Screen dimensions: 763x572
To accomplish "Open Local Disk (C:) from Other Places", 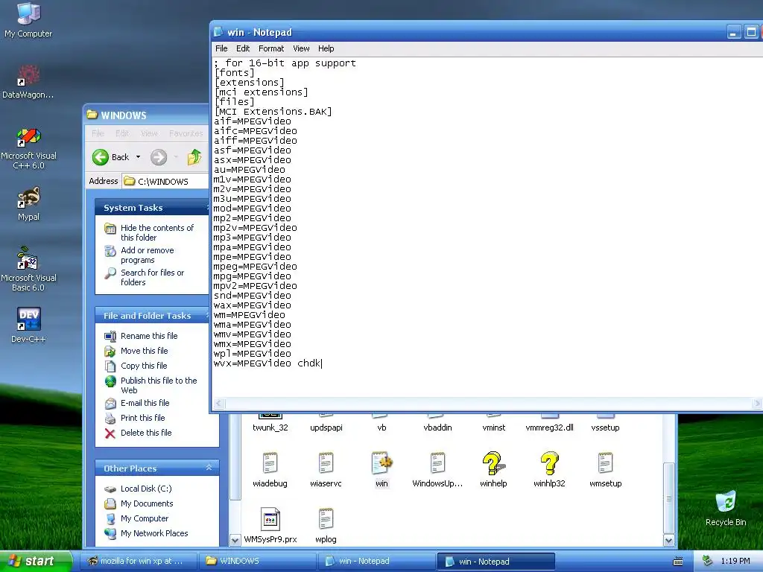I will [x=146, y=489].
